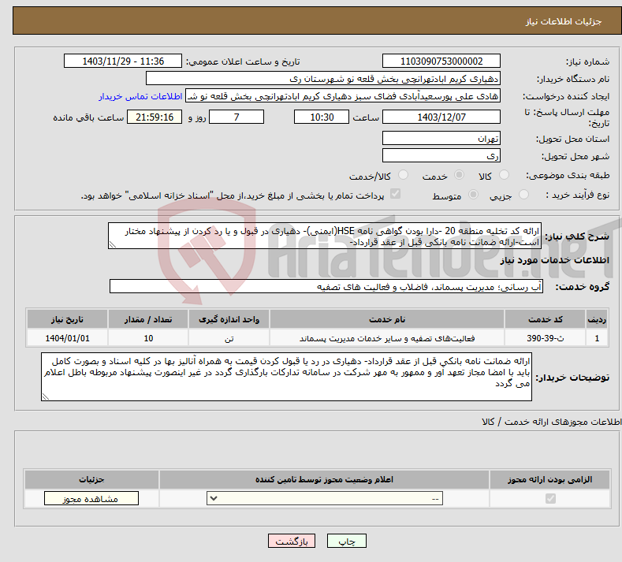Image resolution: width=622 pixels, height=562 pixels.
Task: Click the general need description textarea
Action: (x=325, y=236)
